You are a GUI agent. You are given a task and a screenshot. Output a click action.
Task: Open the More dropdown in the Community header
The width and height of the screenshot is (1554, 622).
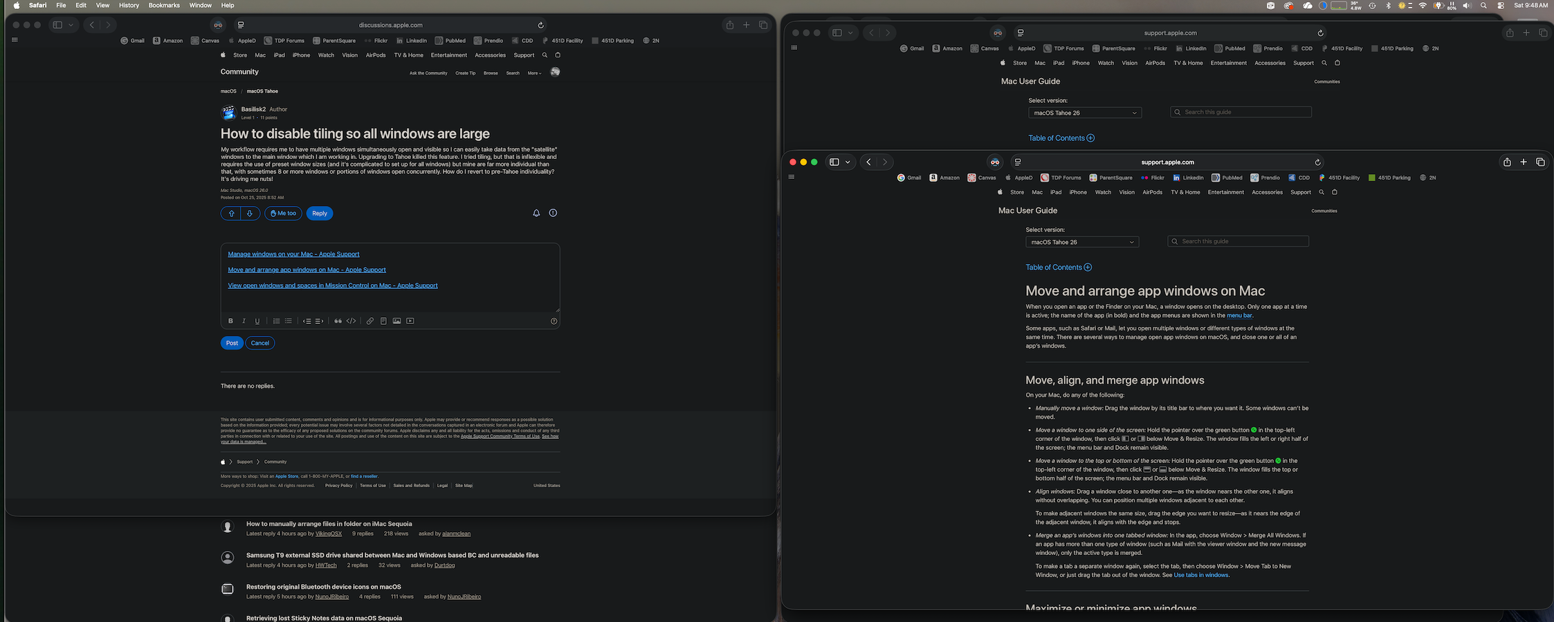coord(534,73)
